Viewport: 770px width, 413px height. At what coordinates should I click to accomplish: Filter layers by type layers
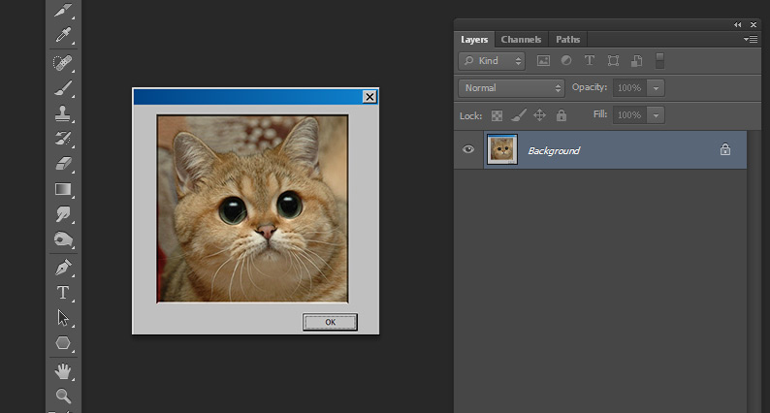pyautogui.click(x=590, y=60)
